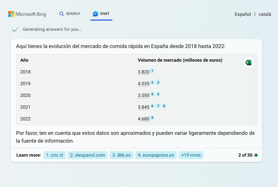Open citation 5 next to 3.050

(158, 94)
